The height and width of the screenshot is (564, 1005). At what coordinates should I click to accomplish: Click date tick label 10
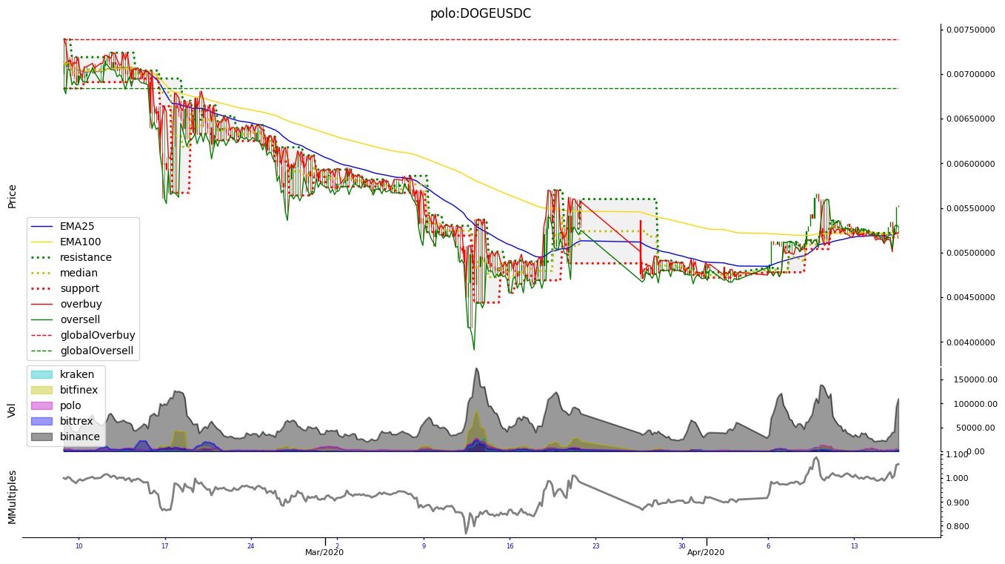79,546
